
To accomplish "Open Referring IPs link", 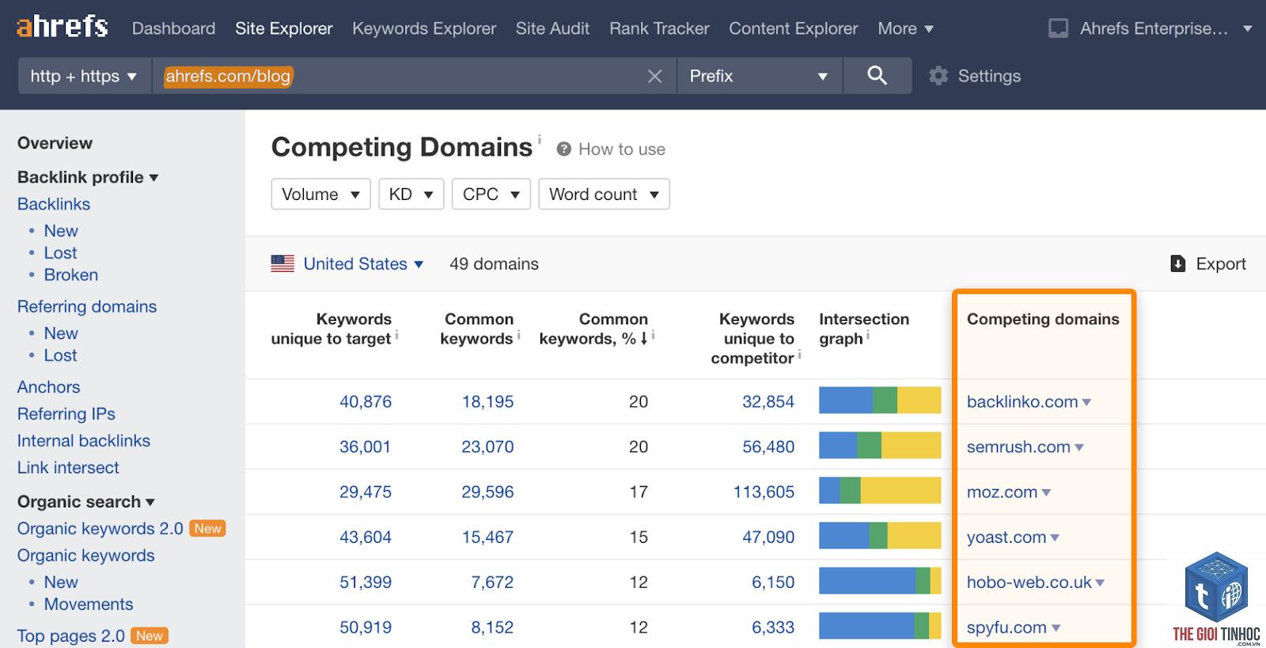I will (x=66, y=414).
